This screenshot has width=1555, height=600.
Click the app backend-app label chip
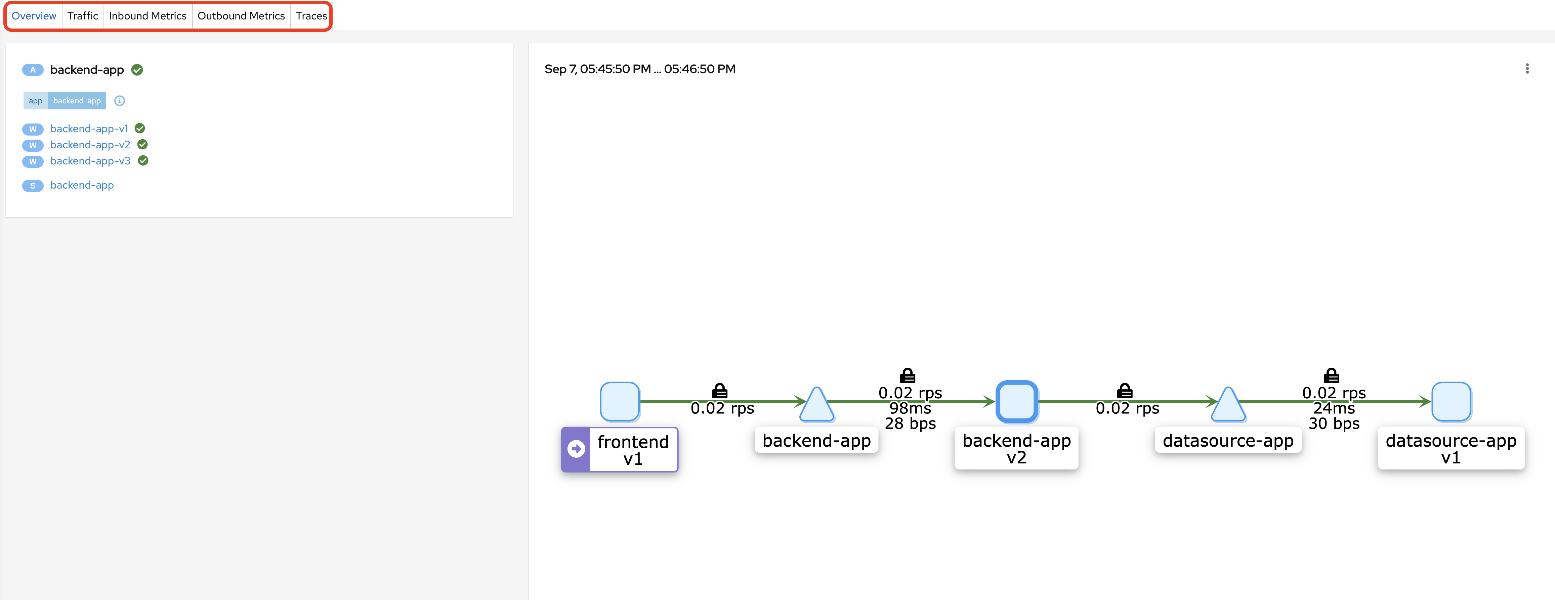click(65, 101)
